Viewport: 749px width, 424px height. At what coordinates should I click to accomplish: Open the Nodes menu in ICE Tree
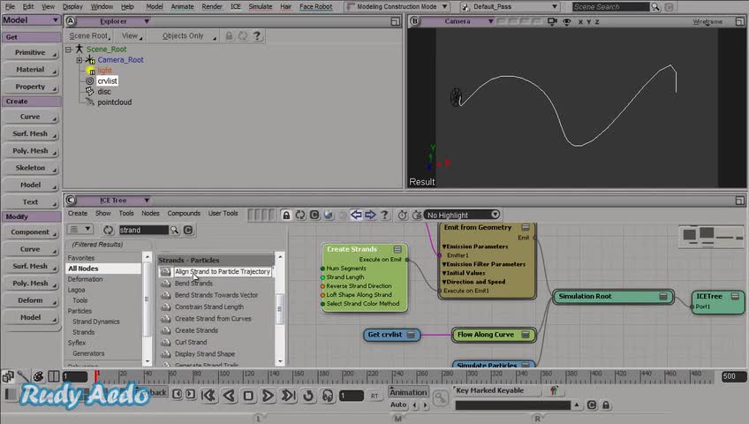(x=150, y=214)
